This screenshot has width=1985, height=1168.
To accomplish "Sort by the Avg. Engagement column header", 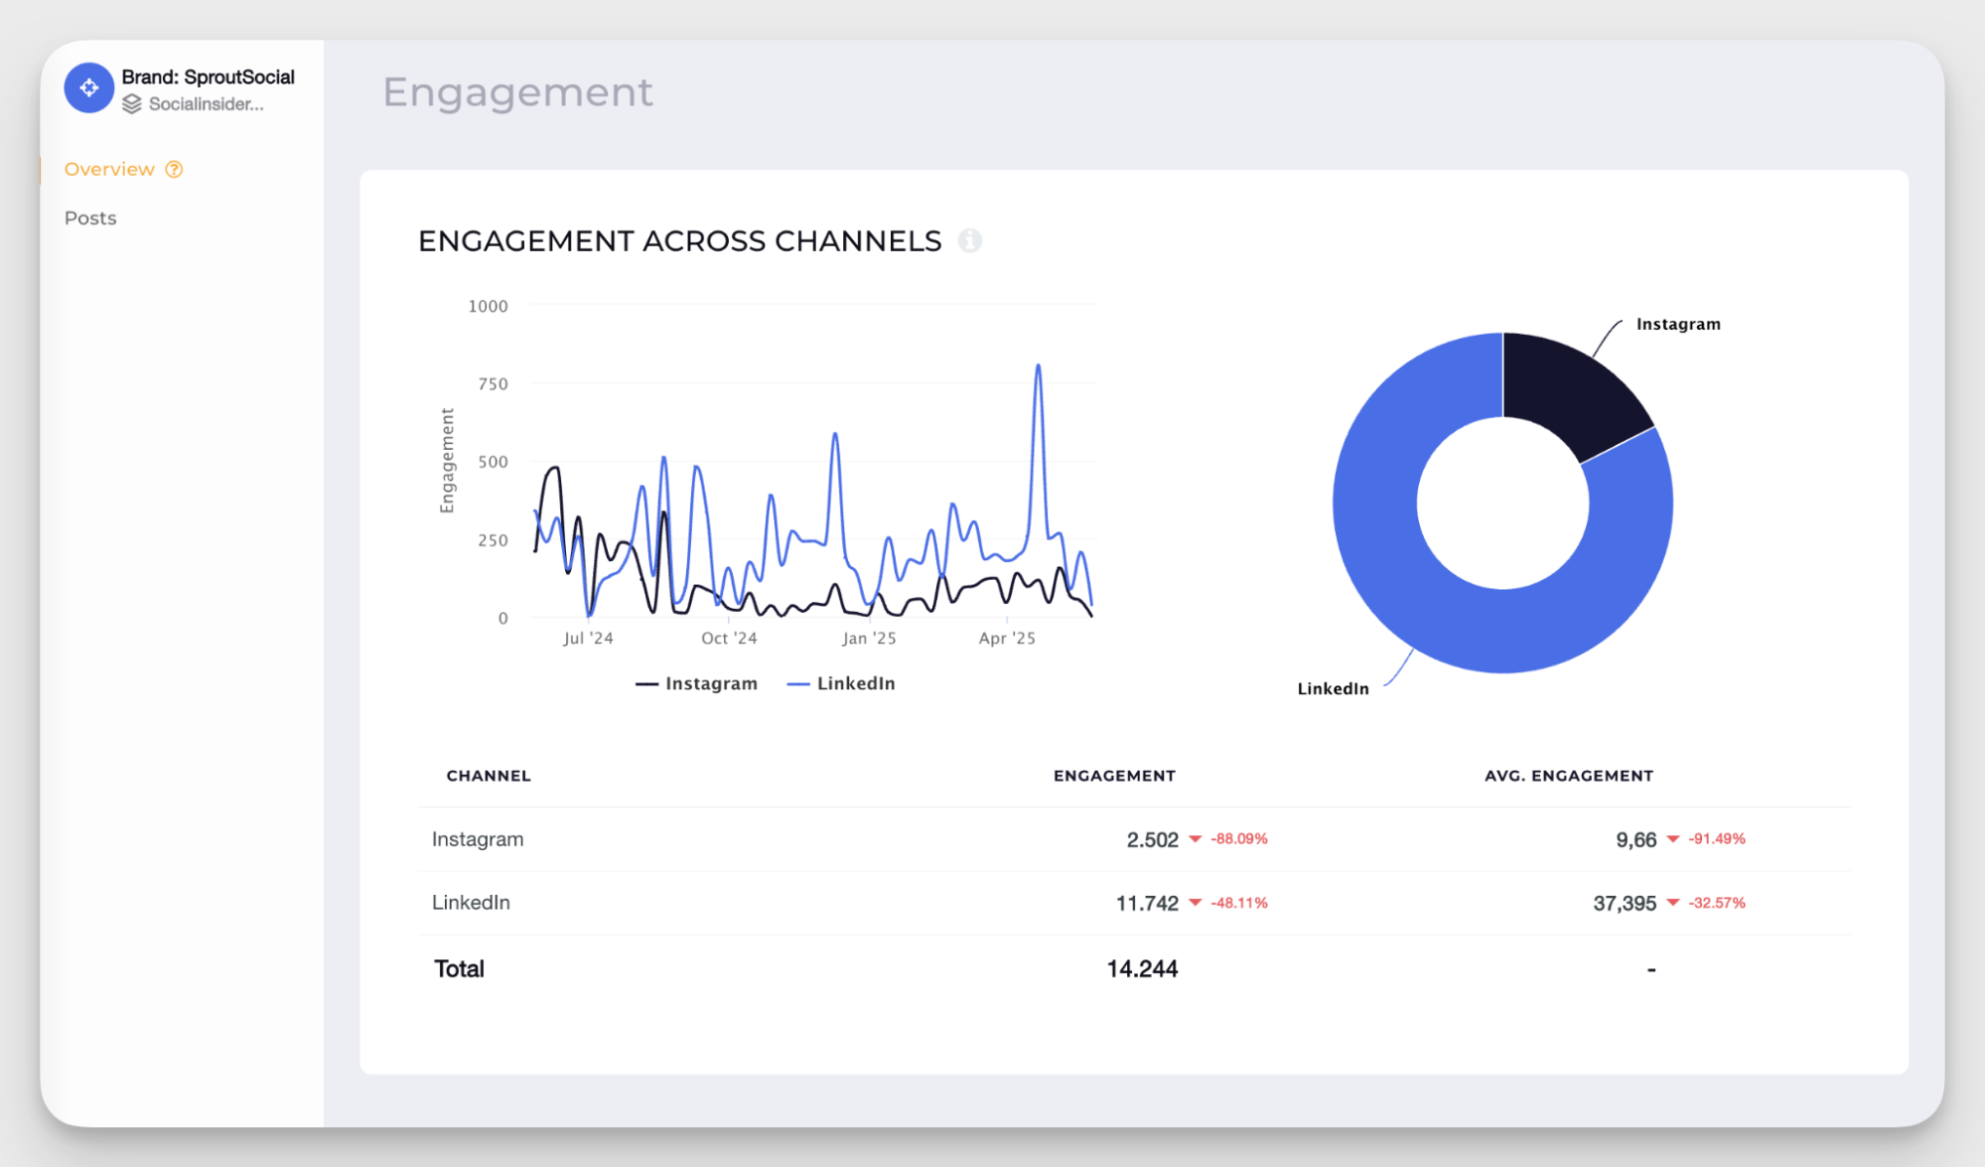I will click(1568, 776).
